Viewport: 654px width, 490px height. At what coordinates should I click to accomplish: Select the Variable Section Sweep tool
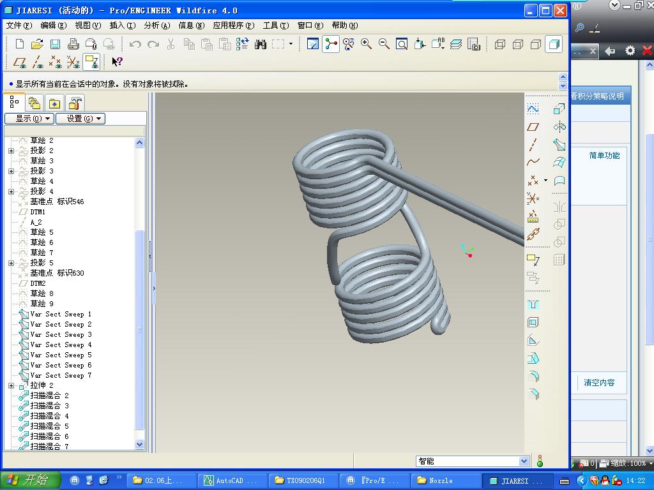[x=559, y=145]
